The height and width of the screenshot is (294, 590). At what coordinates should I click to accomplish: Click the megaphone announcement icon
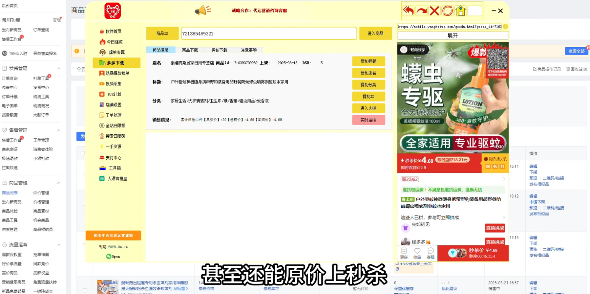pos(202,11)
